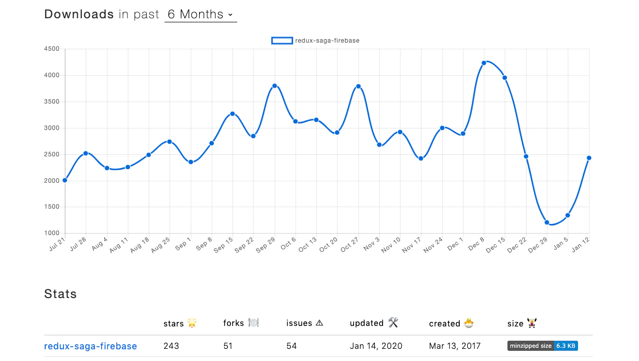
Task: Click the Stats section heading
Action: tap(60, 294)
